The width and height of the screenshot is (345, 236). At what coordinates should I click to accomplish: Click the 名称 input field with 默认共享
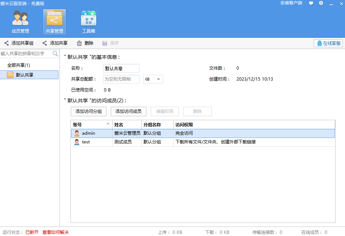(121, 68)
